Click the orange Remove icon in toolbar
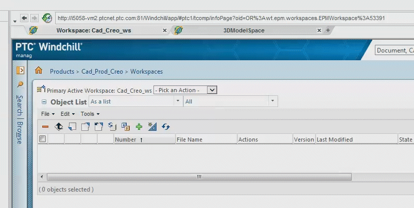Image resolution: width=414 pixels, height=208 pixels. pos(45,127)
